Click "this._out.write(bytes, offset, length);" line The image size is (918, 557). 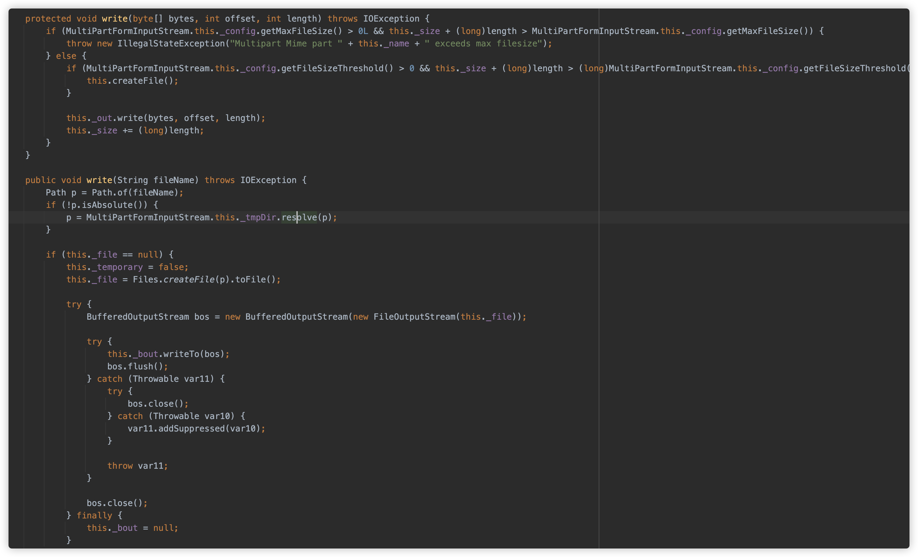tap(166, 118)
